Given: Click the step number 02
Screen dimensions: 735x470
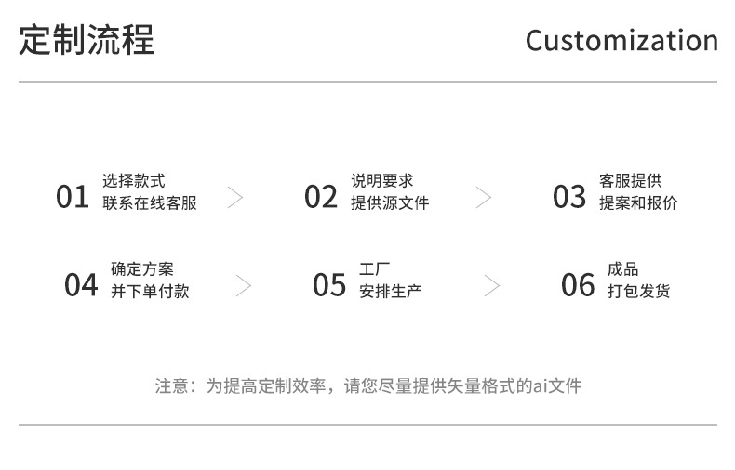Looking at the screenshot, I should click(x=321, y=197).
